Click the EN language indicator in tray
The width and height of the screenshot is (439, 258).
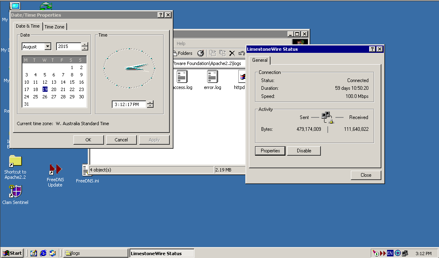[x=390, y=254]
